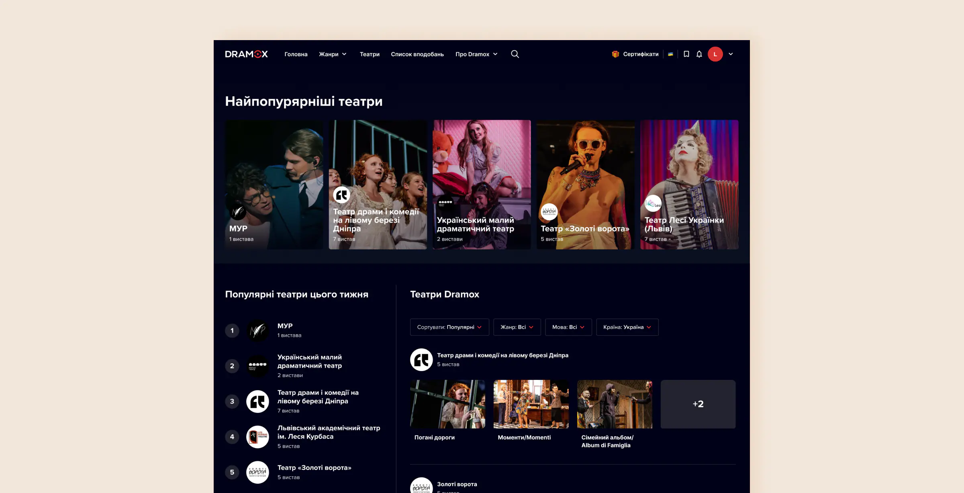Click Золоті ворота title in Dramox list
964x493 pixels.
click(x=457, y=484)
